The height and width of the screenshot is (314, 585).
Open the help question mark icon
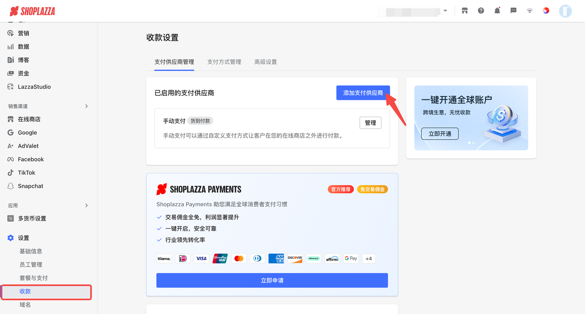(481, 10)
